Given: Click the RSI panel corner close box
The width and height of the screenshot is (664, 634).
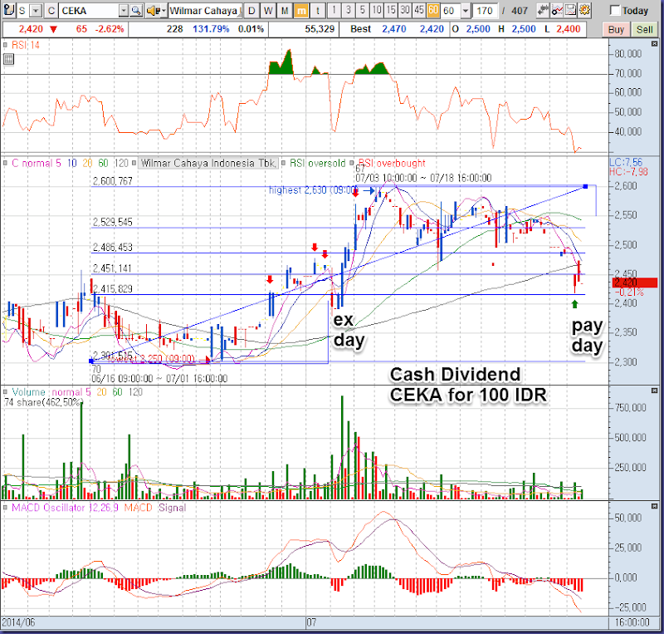Looking at the screenshot, I should [654, 44].
